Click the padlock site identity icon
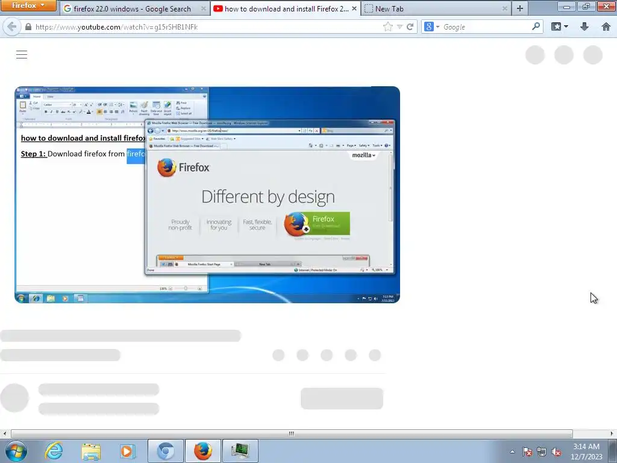 coord(28,27)
